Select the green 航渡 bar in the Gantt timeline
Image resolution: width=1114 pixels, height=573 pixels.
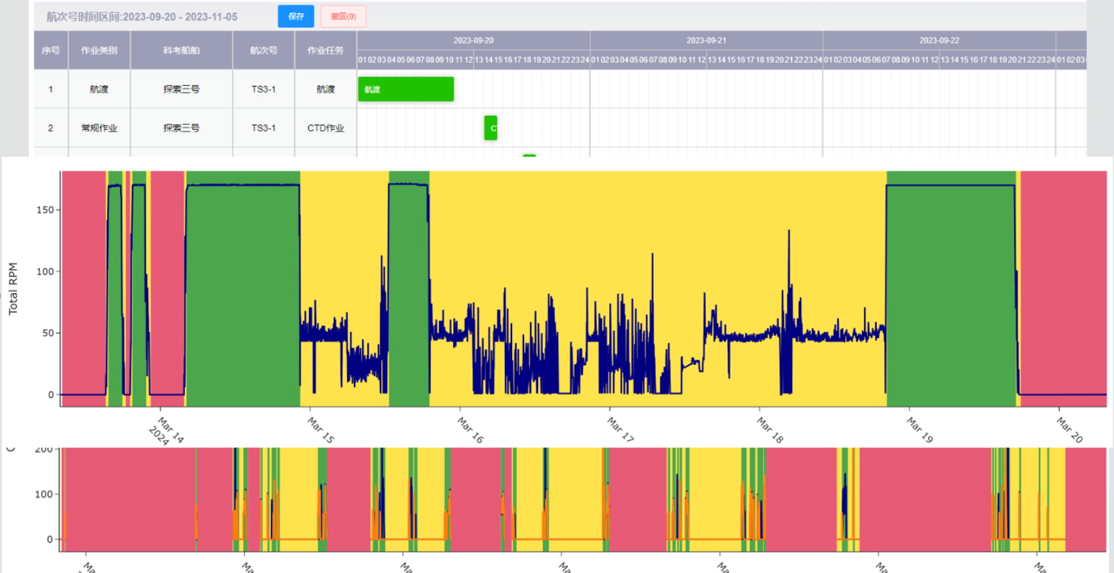pos(406,89)
